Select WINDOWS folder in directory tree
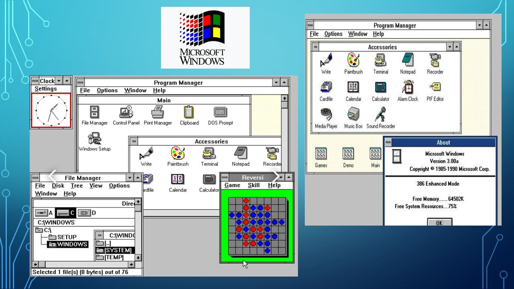The width and height of the screenshot is (514, 289). click(67, 244)
